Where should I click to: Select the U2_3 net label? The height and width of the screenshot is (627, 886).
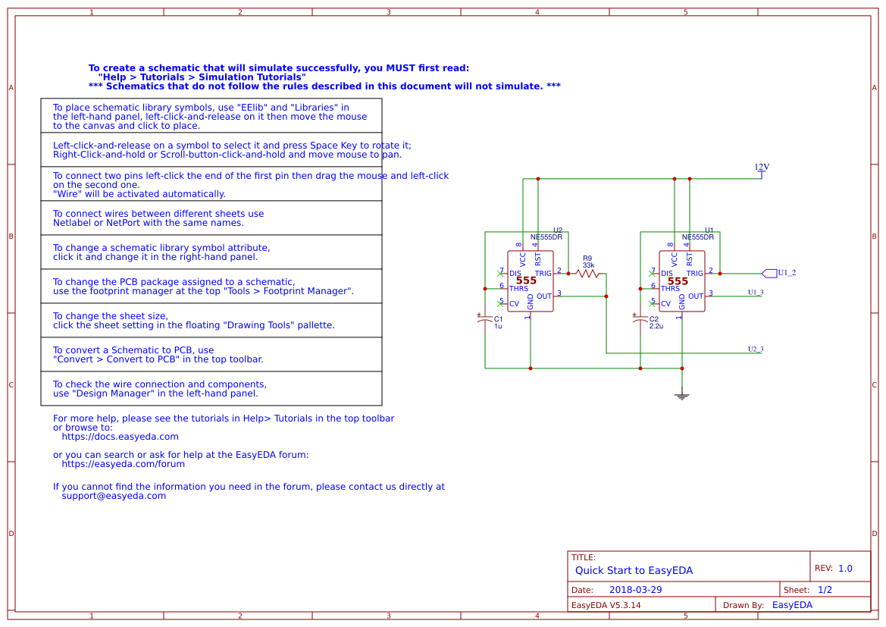click(x=756, y=349)
